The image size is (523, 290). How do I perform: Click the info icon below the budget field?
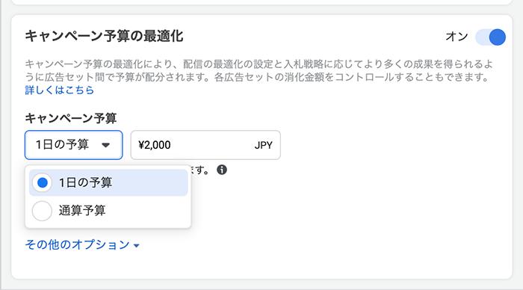point(222,170)
